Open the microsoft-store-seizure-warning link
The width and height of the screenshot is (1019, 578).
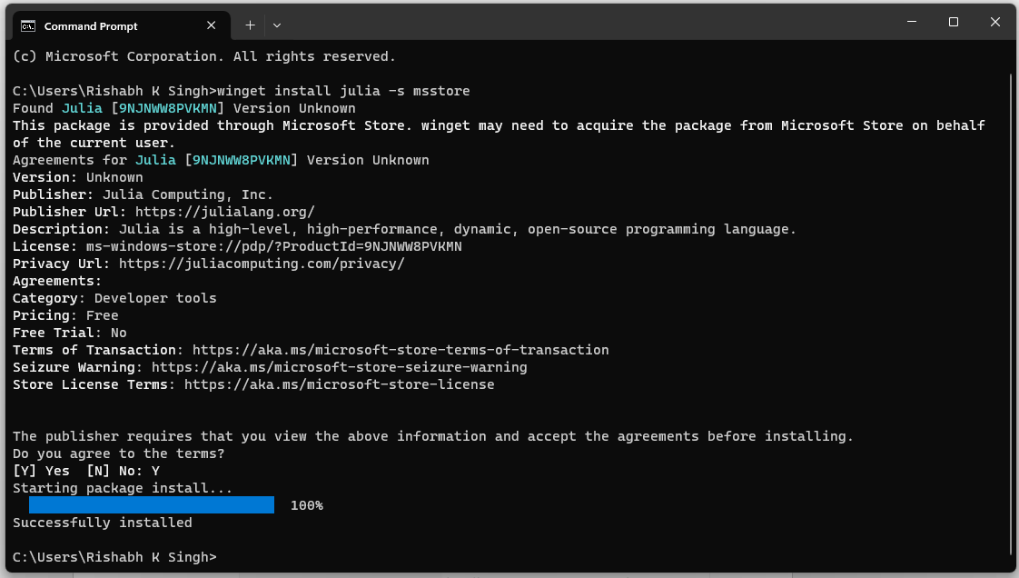click(x=340, y=367)
